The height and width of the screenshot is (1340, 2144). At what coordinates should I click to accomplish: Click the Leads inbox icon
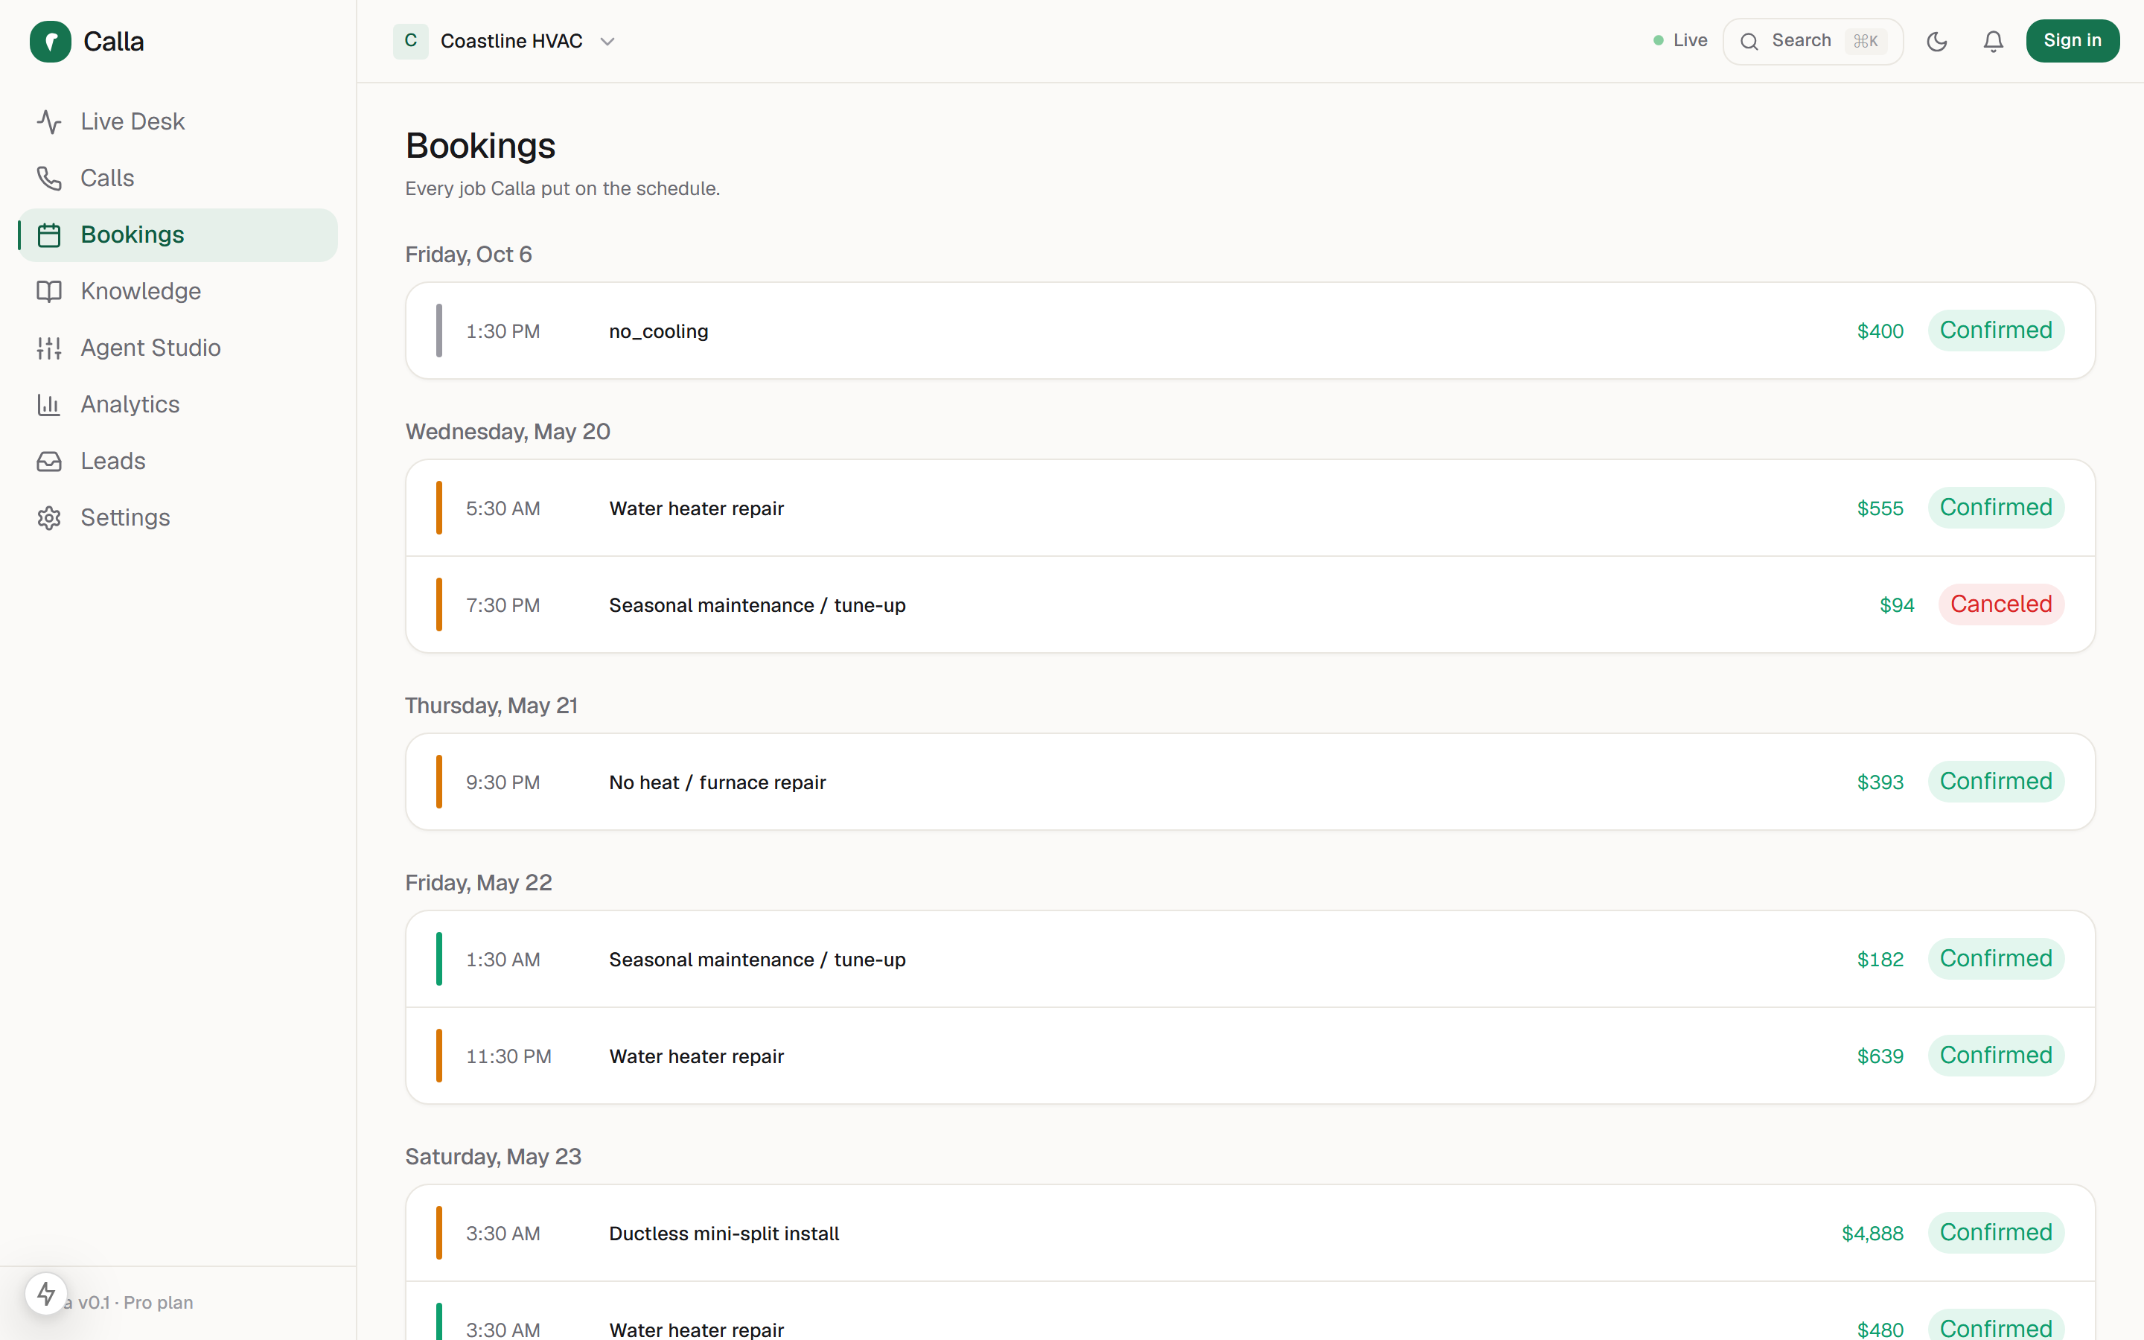coord(50,462)
